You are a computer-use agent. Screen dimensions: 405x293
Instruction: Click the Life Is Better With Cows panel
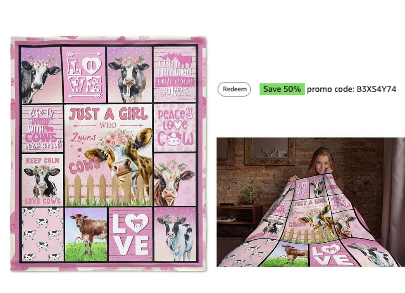(43, 128)
